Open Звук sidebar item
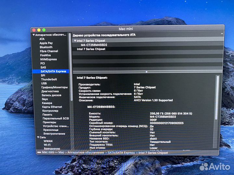The width and height of the screenshot is (234, 175). [x=45, y=99]
